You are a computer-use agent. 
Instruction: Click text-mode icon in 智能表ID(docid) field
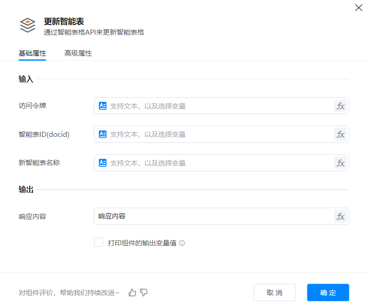(x=103, y=134)
